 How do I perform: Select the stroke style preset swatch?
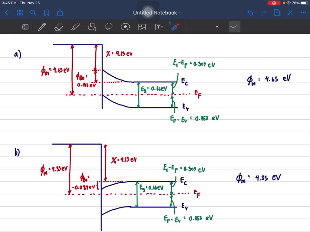pos(235,27)
